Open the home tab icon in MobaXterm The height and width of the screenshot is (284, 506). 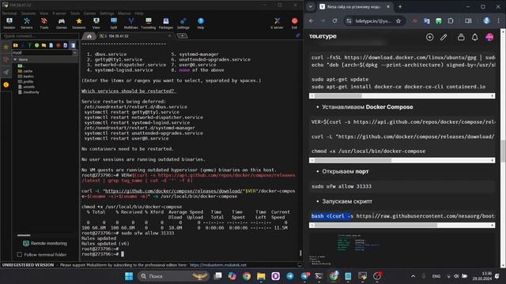[89, 36]
